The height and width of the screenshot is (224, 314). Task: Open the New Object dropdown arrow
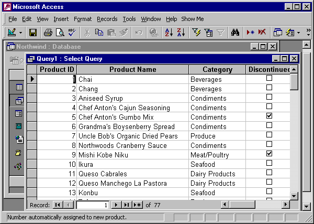(x=299, y=33)
